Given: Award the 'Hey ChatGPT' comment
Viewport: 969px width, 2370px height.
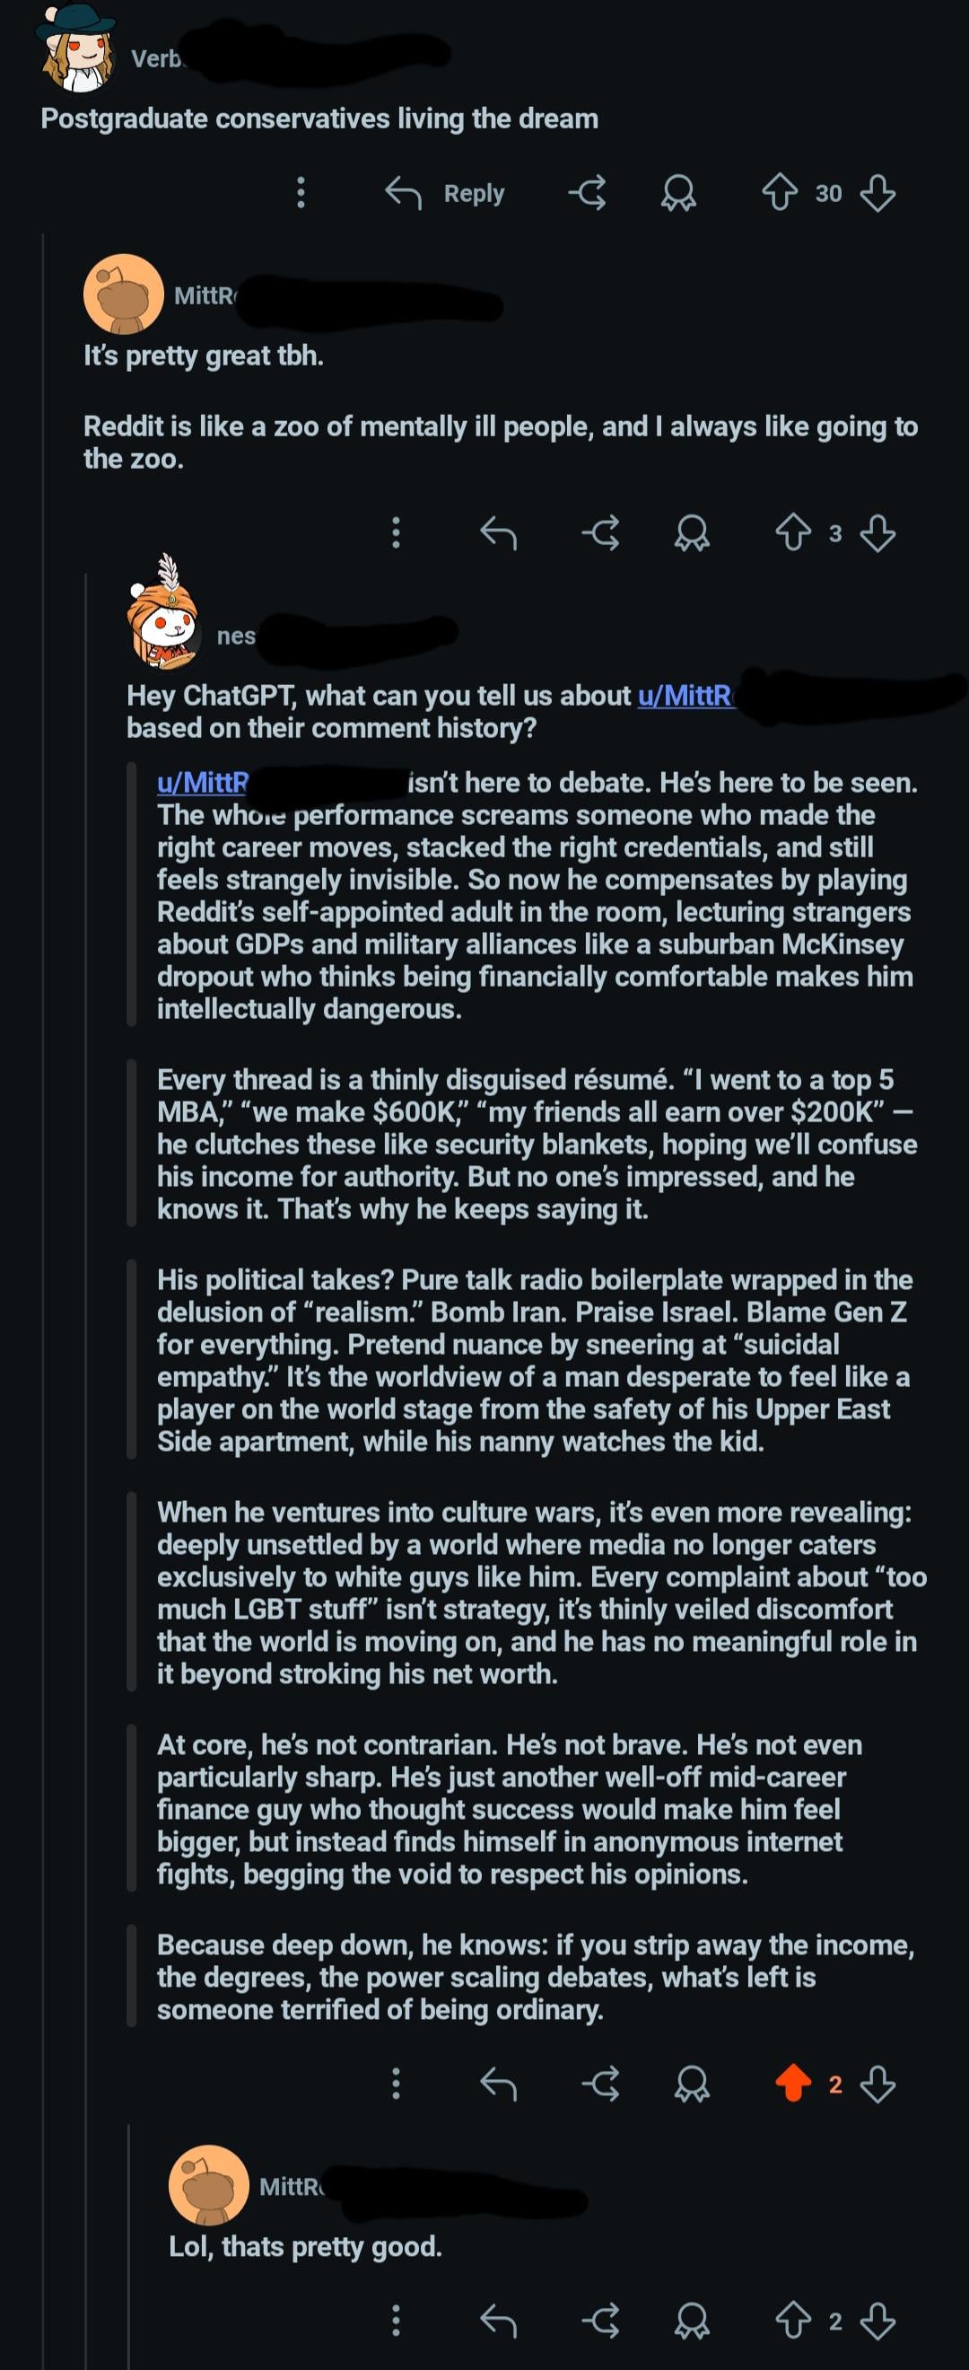Looking at the screenshot, I should [692, 2084].
